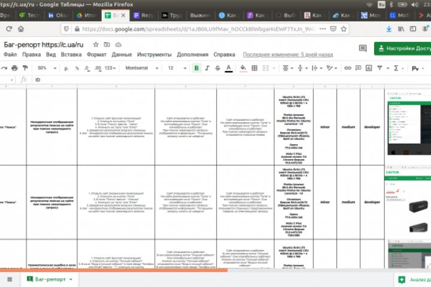The height and width of the screenshot is (287, 431).
Task: Open the system volume indicator
Action: click(414, 4)
